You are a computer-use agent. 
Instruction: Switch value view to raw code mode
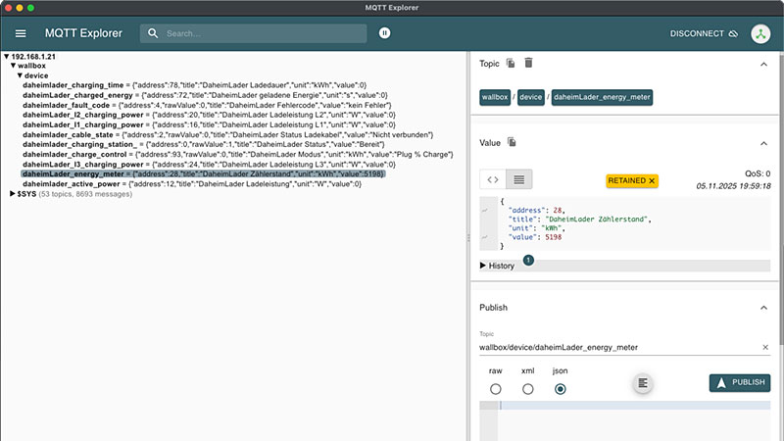(493, 179)
